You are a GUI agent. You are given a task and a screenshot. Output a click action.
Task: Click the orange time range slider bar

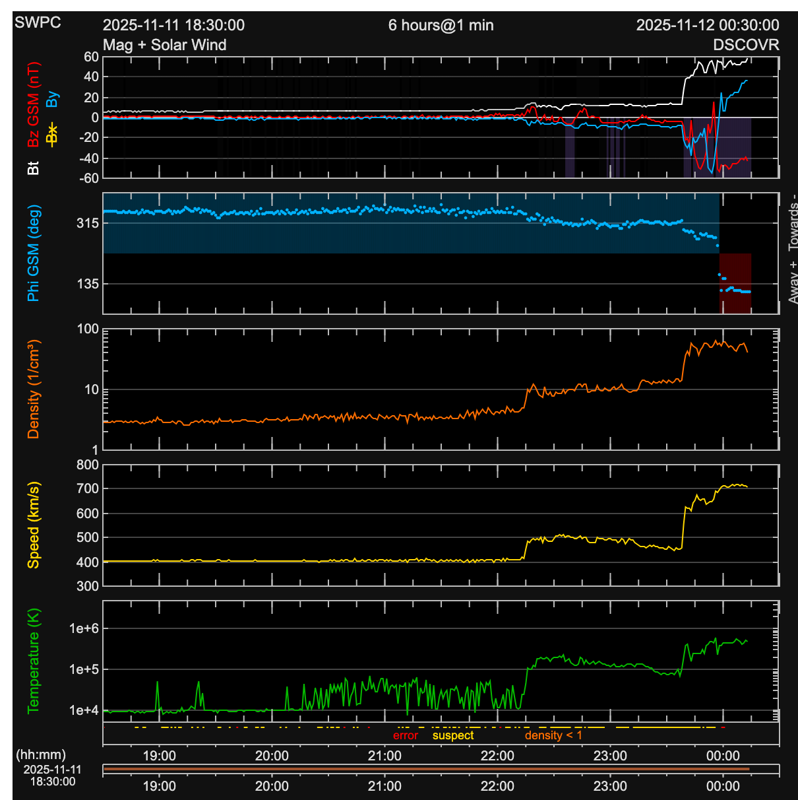pyautogui.click(x=426, y=769)
